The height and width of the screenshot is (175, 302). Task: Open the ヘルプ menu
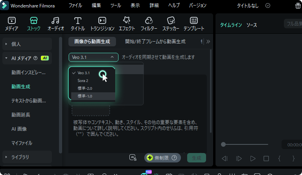pos(174,5)
